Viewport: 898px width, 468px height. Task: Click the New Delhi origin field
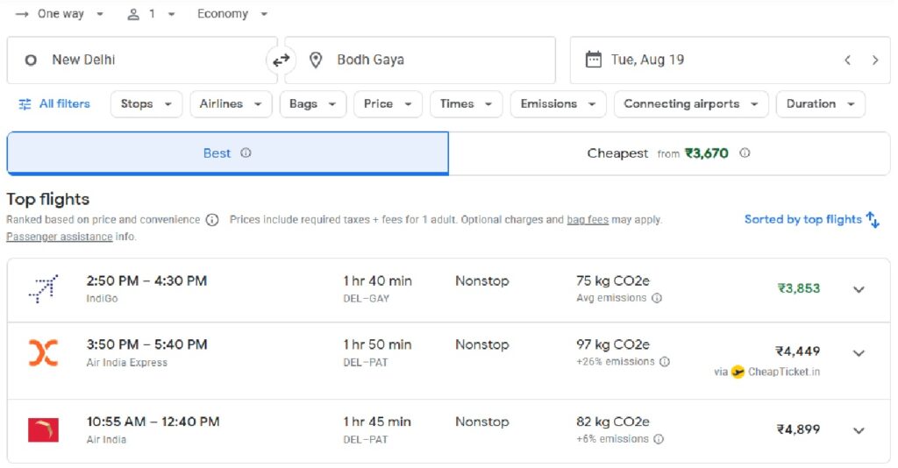[142, 60]
